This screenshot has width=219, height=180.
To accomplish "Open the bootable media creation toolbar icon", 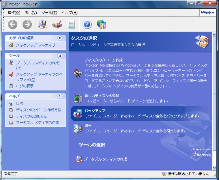I will coord(43,24).
